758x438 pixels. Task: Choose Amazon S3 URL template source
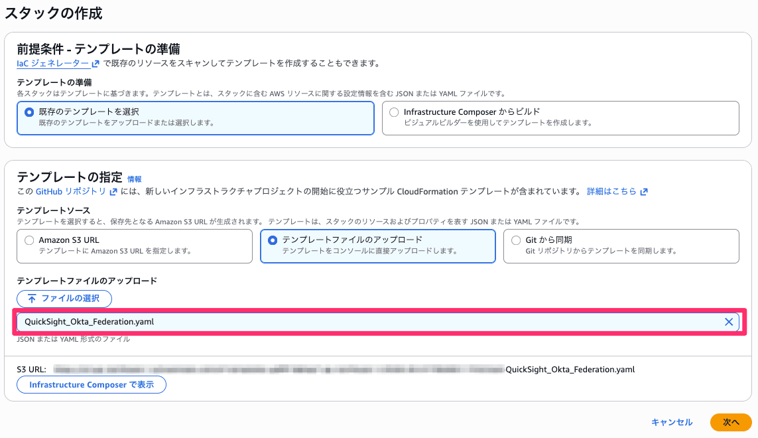pos(29,240)
